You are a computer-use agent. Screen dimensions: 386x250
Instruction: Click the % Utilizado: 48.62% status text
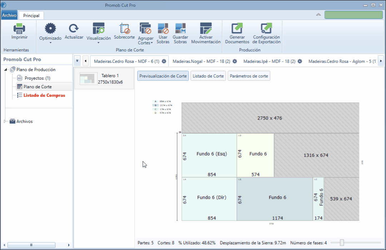[197, 243]
